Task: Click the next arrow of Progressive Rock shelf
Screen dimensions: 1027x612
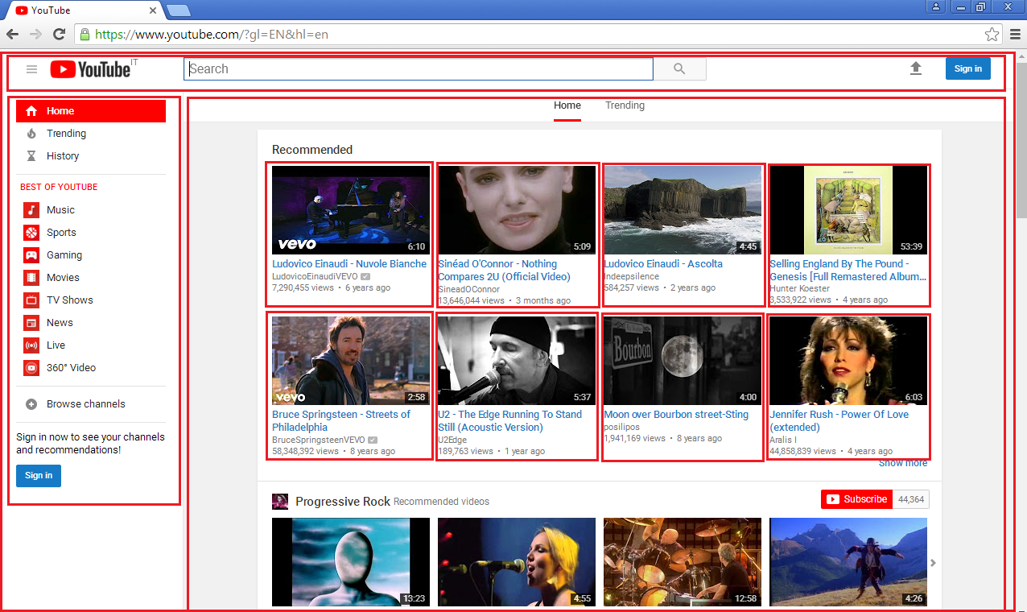Action: [934, 563]
